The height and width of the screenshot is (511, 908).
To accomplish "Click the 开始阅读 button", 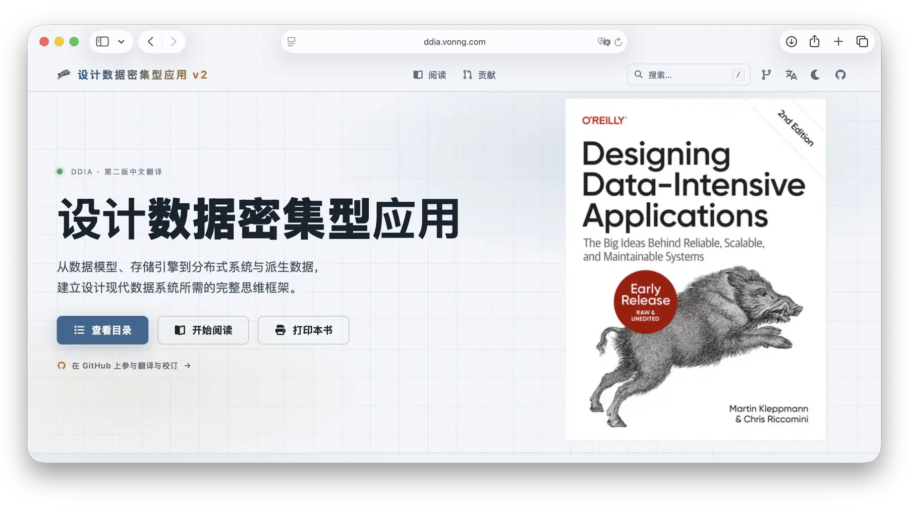I will point(203,330).
